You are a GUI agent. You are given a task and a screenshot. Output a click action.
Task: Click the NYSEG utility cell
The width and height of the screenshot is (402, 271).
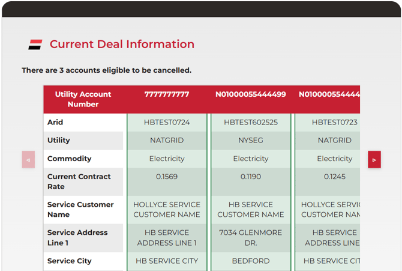click(250, 141)
